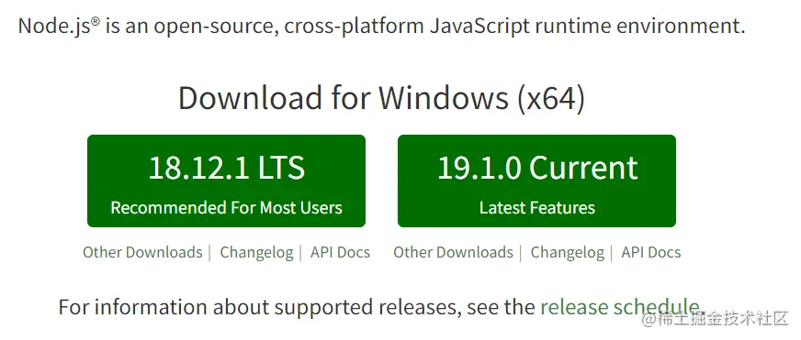Image resolution: width=801 pixels, height=340 pixels.
Task: Download the 19.1.0 Current version
Action: 536,181
